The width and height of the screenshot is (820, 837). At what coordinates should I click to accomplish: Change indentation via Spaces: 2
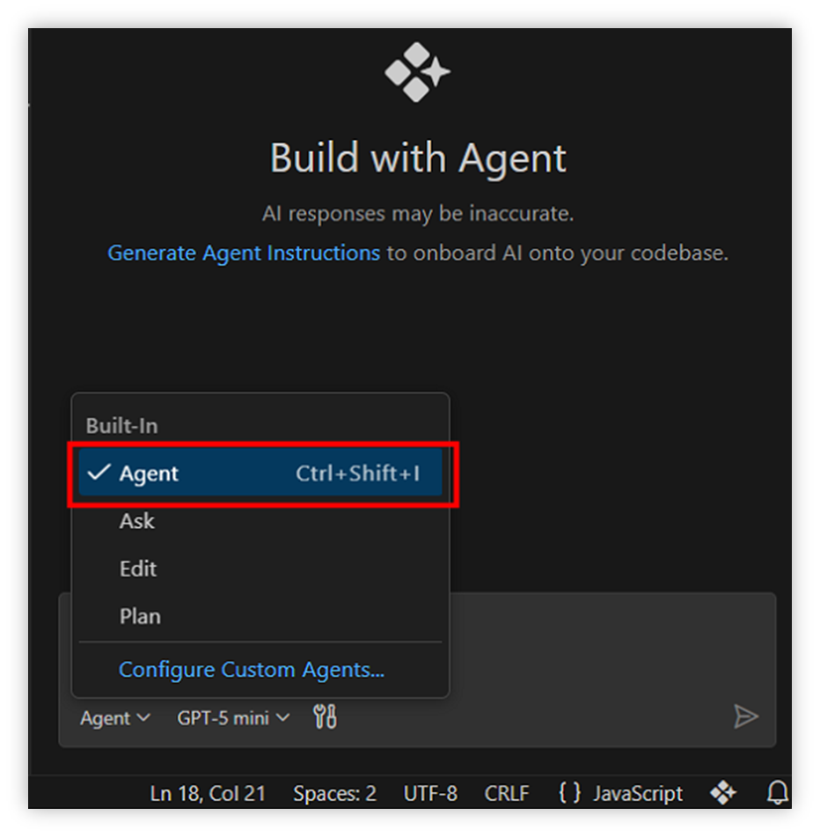[334, 793]
